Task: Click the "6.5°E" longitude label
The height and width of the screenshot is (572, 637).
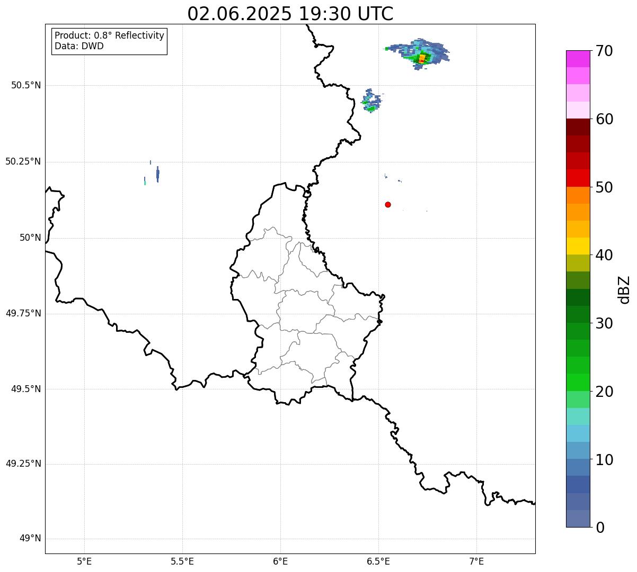Action: 378,561
